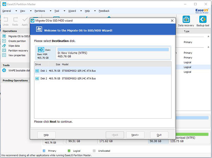212x158 pixels.
Task: Click the Pending Operations panel header
Action: click(x=15, y=81)
